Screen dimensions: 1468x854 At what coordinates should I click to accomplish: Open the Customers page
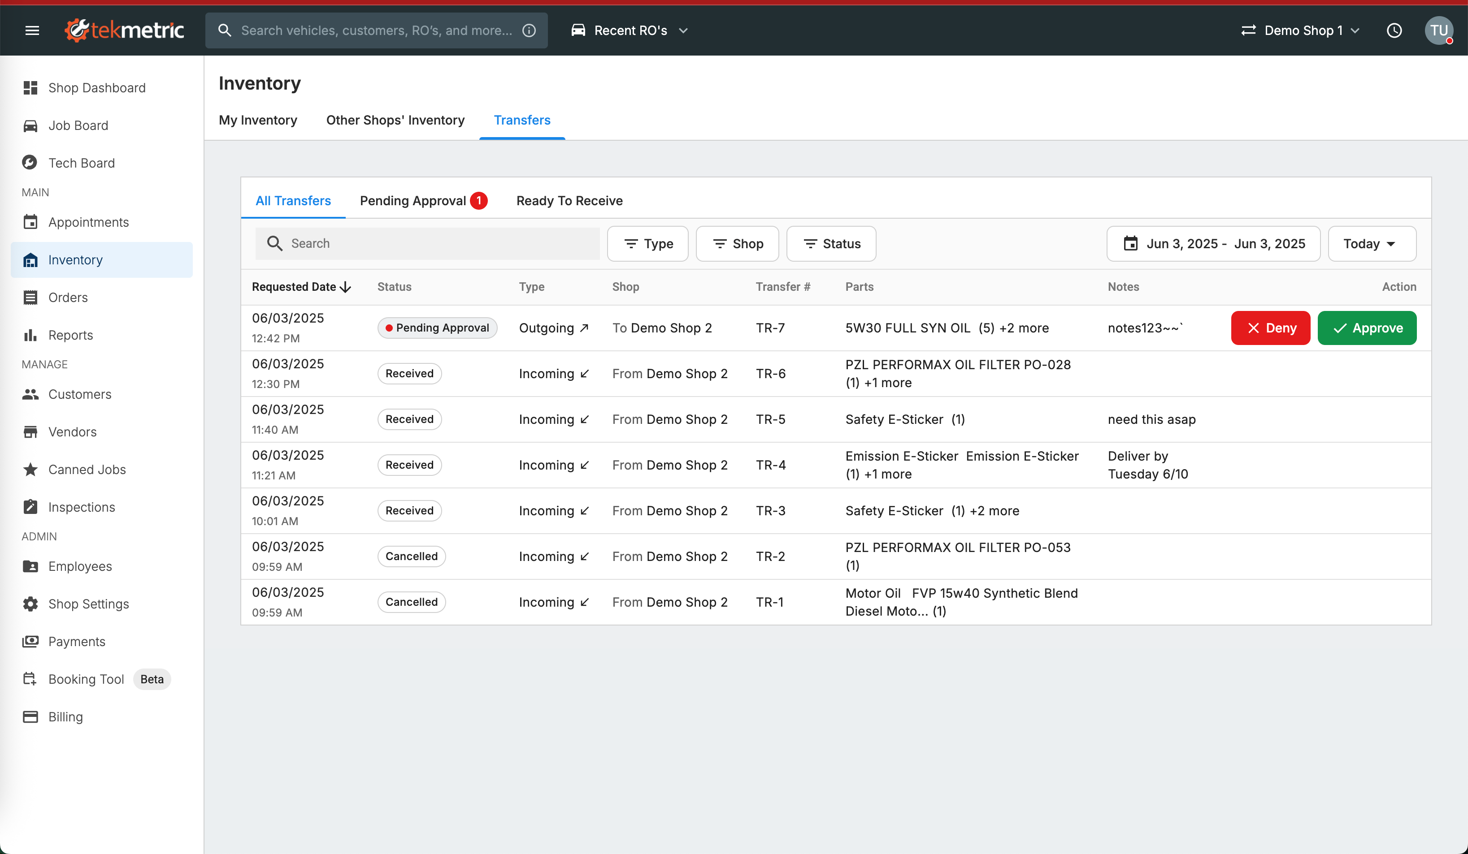coord(102,394)
